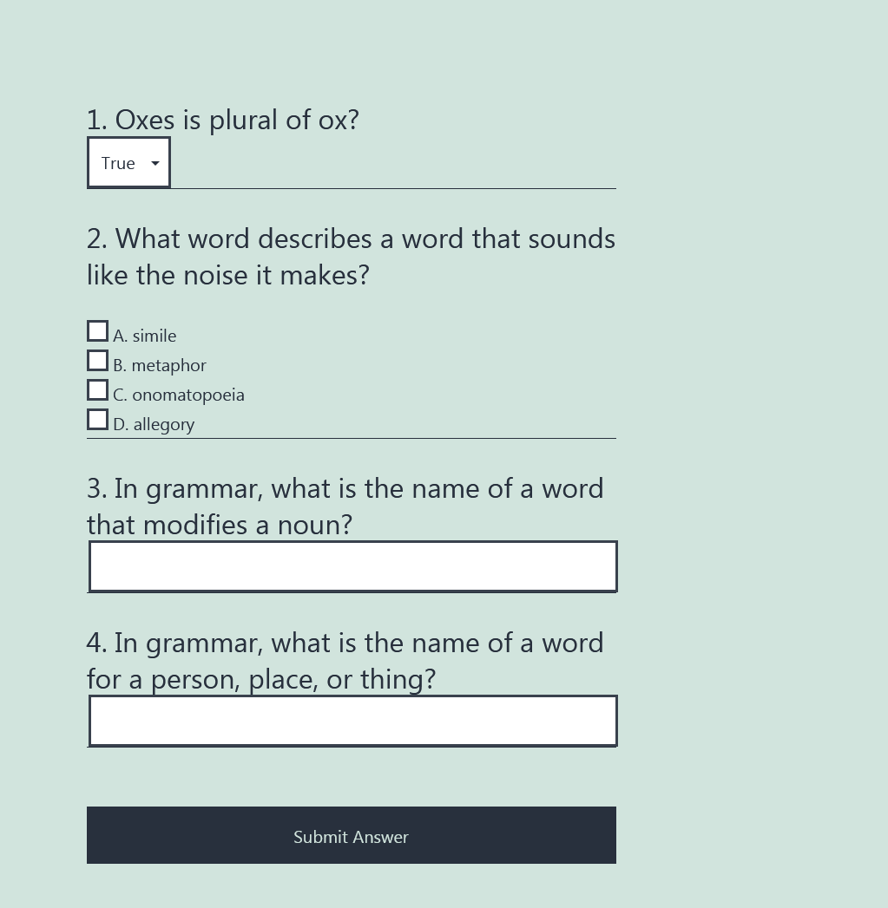This screenshot has width=888, height=908.
Task: Click the question 3 heading about modifying a noun
Action: point(345,506)
